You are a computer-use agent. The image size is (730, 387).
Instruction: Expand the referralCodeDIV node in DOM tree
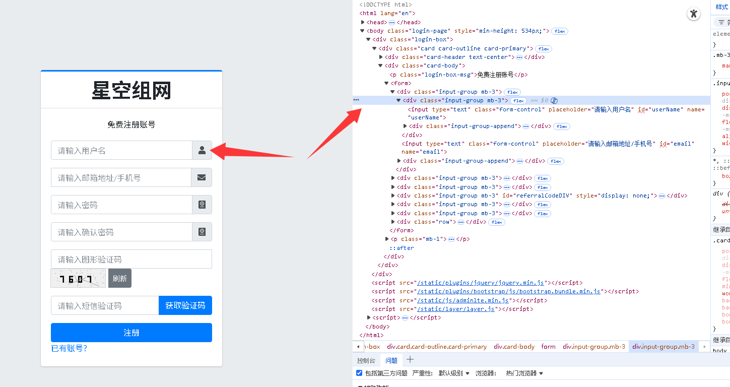393,196
